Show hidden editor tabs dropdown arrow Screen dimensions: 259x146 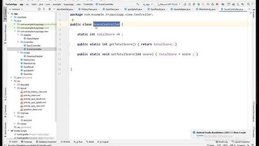point(249,9)
